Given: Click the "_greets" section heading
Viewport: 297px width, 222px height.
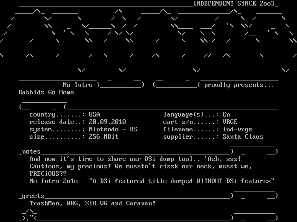Looking at the screenshot, I should pyautogui.click(x=32, y=196).
